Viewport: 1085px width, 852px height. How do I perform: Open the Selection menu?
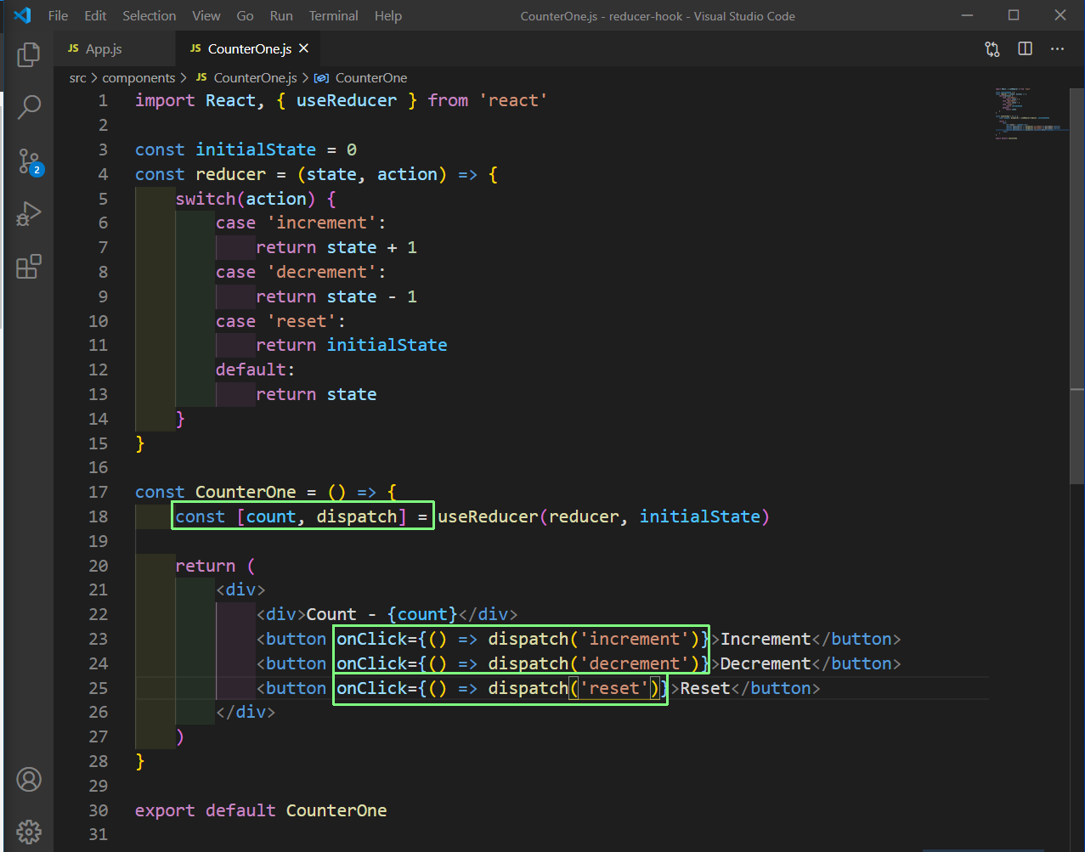pyautogui.click(x=150, y=15)
